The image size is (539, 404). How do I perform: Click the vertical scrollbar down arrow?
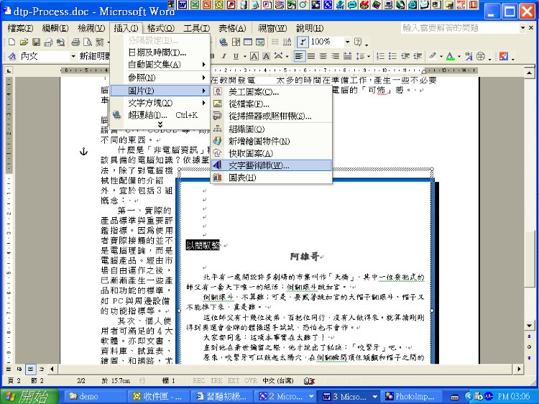(x=530, y=326)
